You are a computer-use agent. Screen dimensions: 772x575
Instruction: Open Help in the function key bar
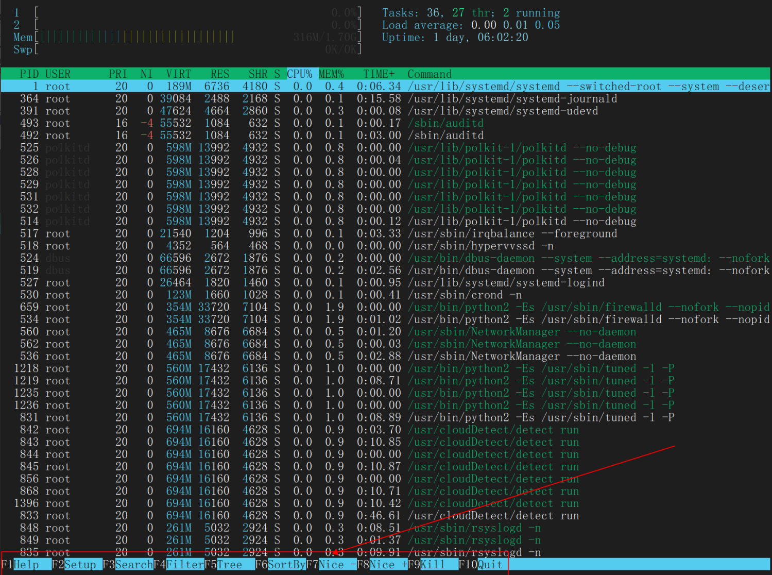point(26,565)
